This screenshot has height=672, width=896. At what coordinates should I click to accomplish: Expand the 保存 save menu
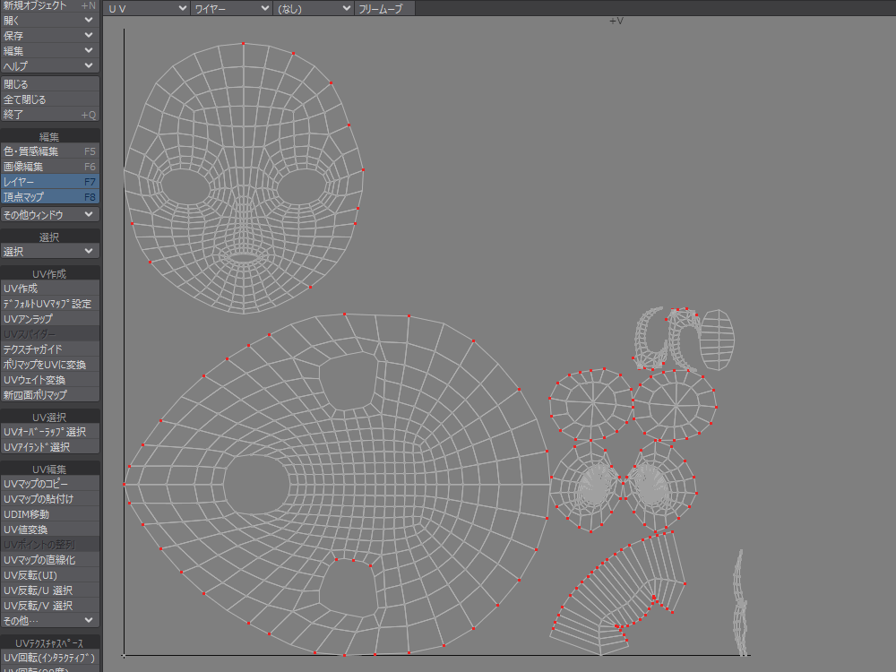[x=49, y=36]
